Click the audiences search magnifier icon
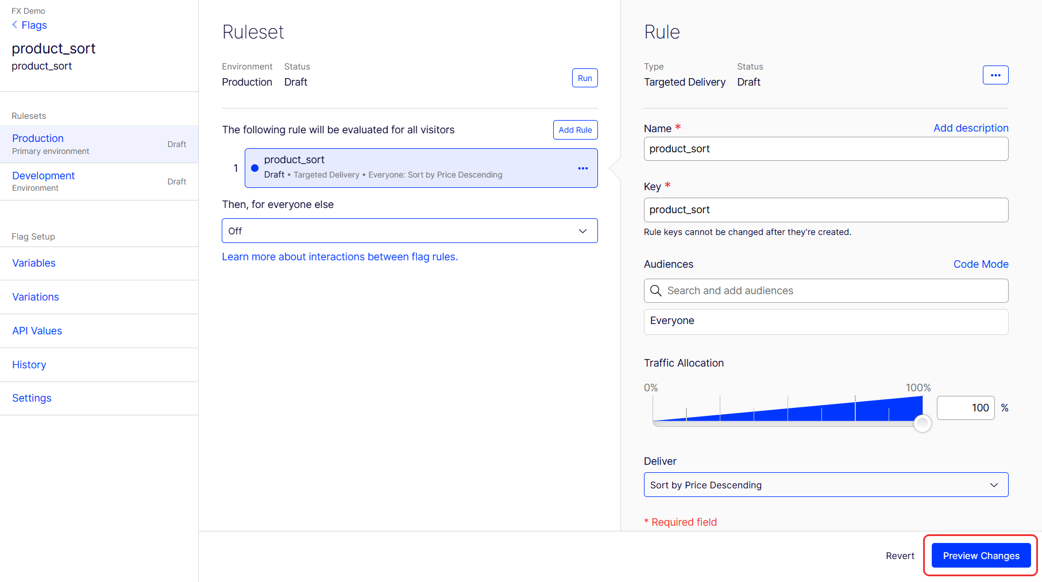 point(655,291)
